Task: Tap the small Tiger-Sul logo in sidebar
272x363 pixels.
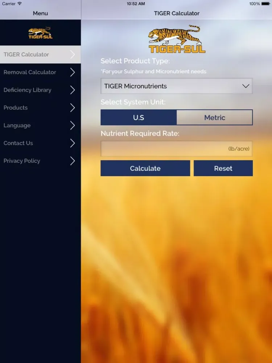Action: pos(41,33)
